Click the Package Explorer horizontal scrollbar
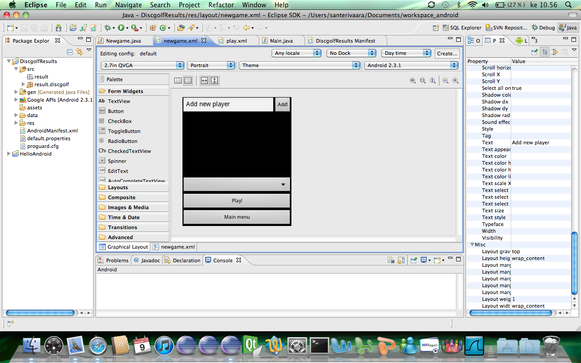Screen dimensions: 581x363 (x=40, y=313)
